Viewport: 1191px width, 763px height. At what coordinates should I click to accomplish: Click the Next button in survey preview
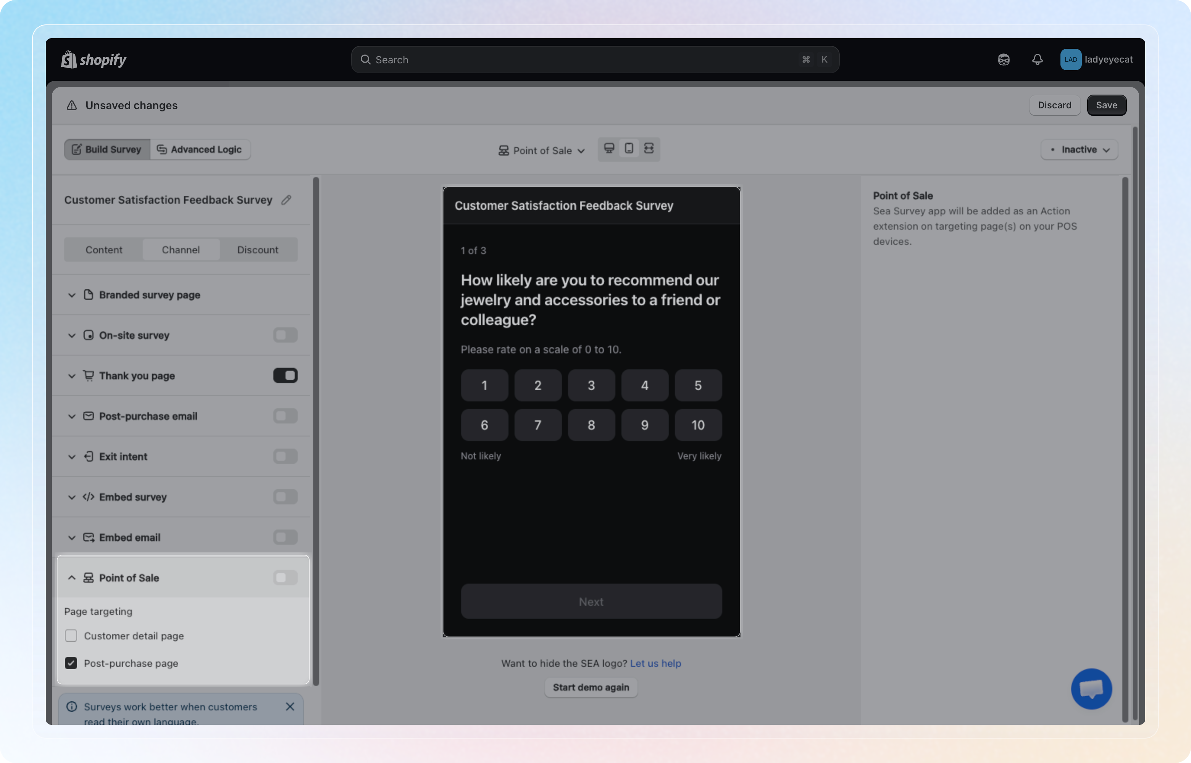pos(591,602)
